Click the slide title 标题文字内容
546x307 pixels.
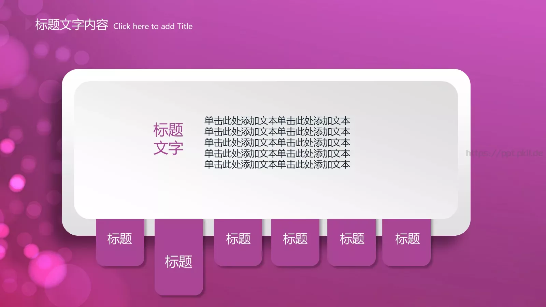72,25
